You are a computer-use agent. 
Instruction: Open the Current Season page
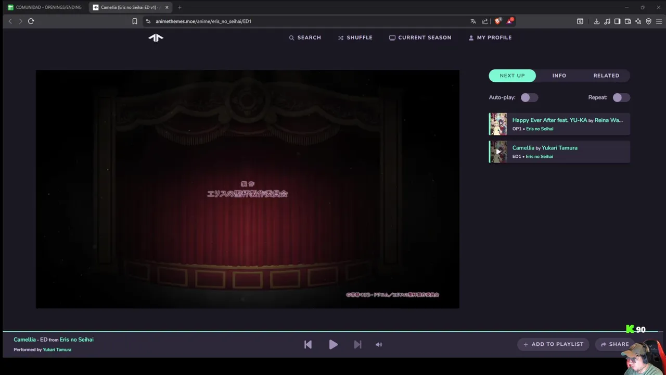(x=420, y=37)
